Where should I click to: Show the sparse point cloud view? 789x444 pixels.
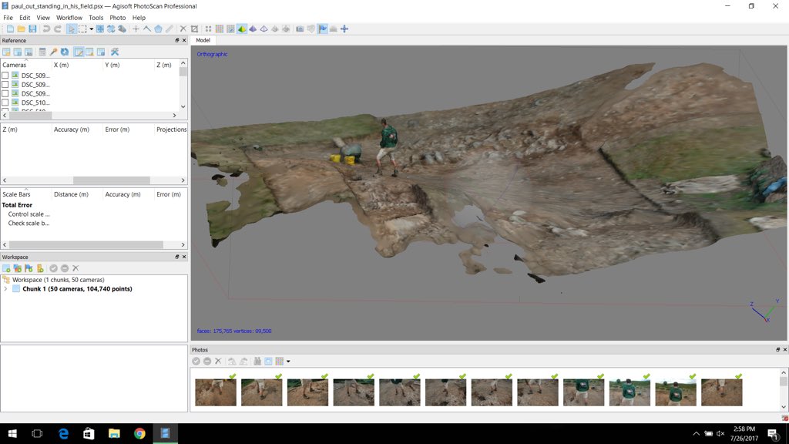coord(208,29)
